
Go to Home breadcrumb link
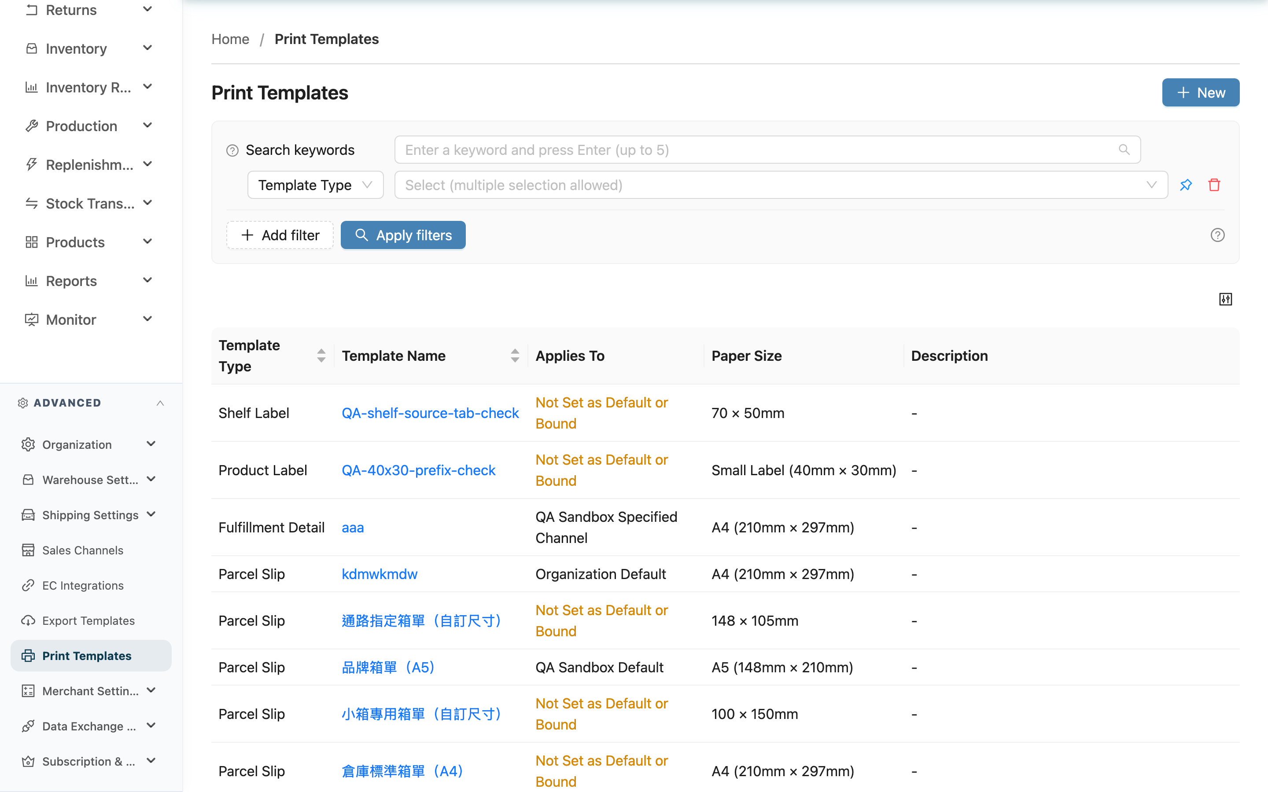[x=230, y=39]
